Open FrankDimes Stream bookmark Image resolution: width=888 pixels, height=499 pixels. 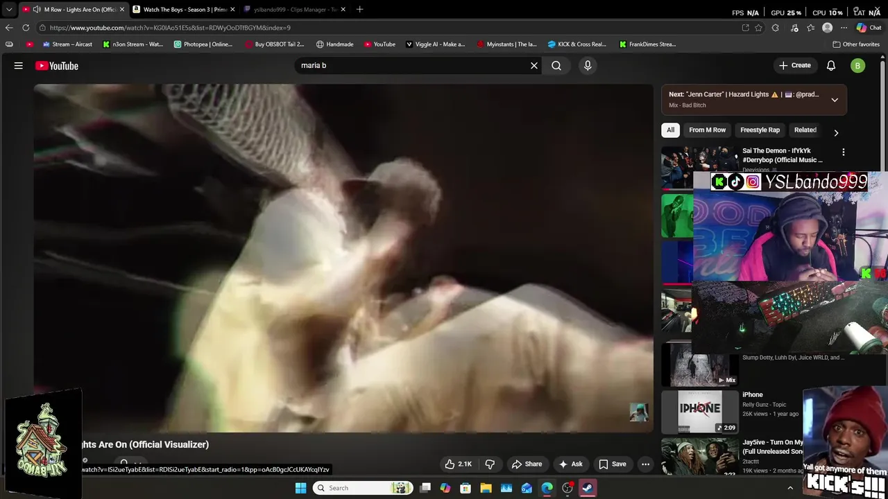pos(647,44)
